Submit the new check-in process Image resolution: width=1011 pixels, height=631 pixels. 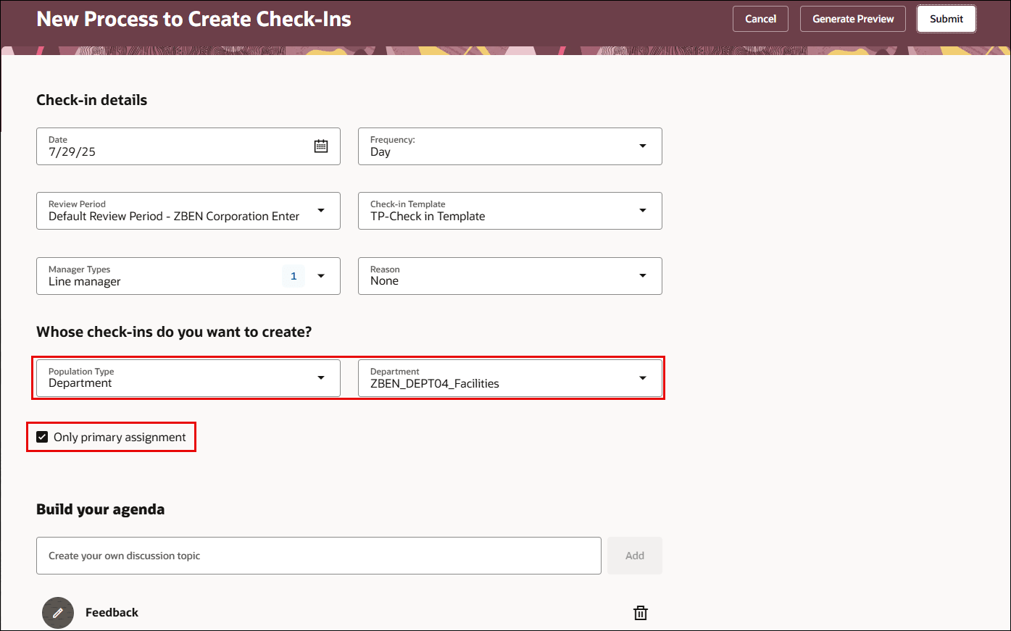tap(946, 19)
